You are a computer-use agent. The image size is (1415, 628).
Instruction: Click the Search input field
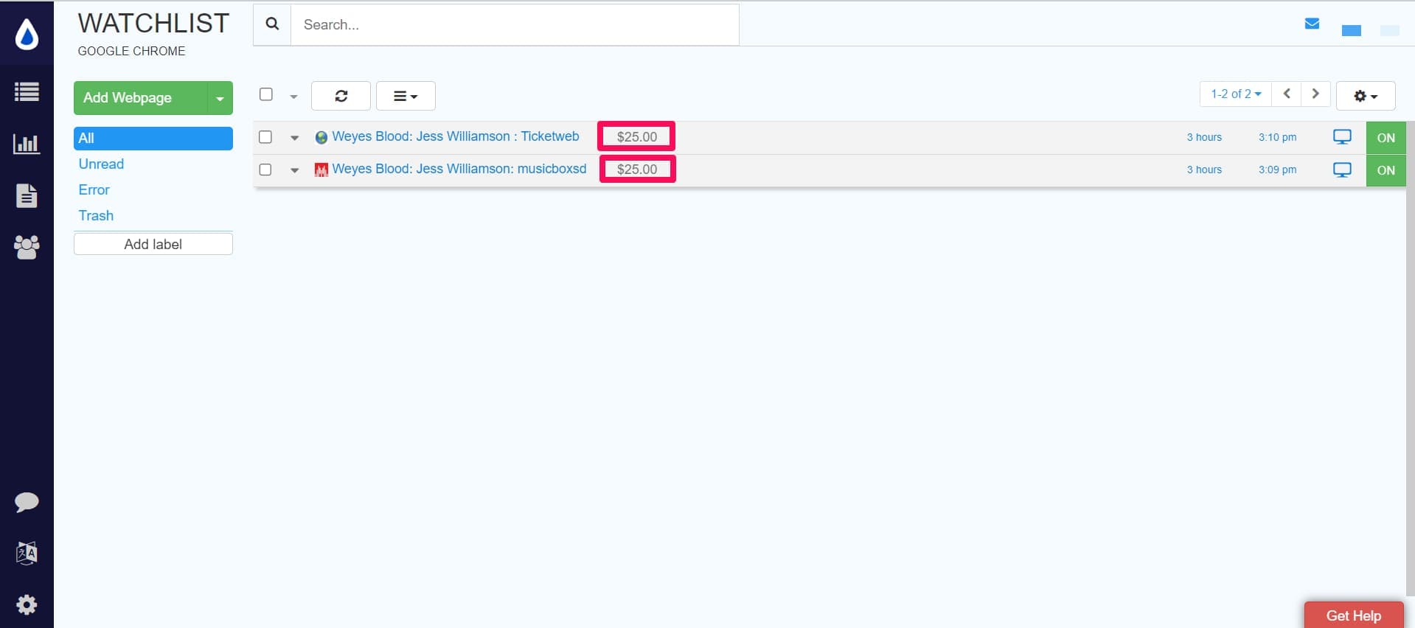point(515,25)
